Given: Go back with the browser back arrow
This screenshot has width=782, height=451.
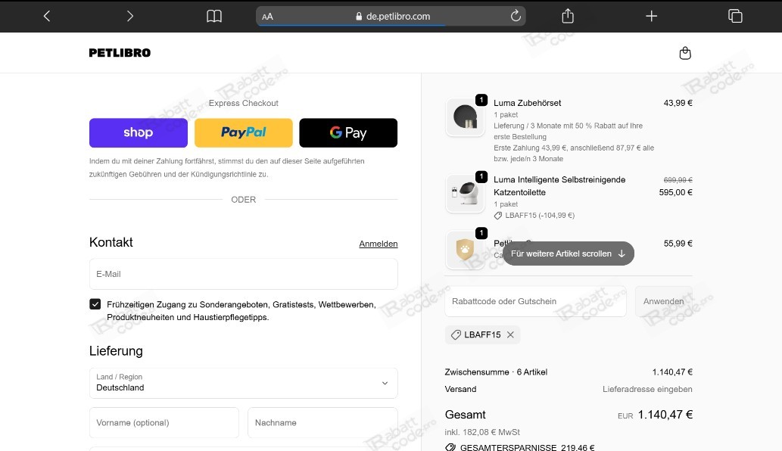Looking at the screenshot, I should (47, 16).
